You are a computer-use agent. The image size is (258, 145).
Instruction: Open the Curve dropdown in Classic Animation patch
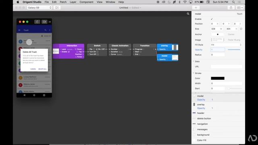click(x=119, y=54)
